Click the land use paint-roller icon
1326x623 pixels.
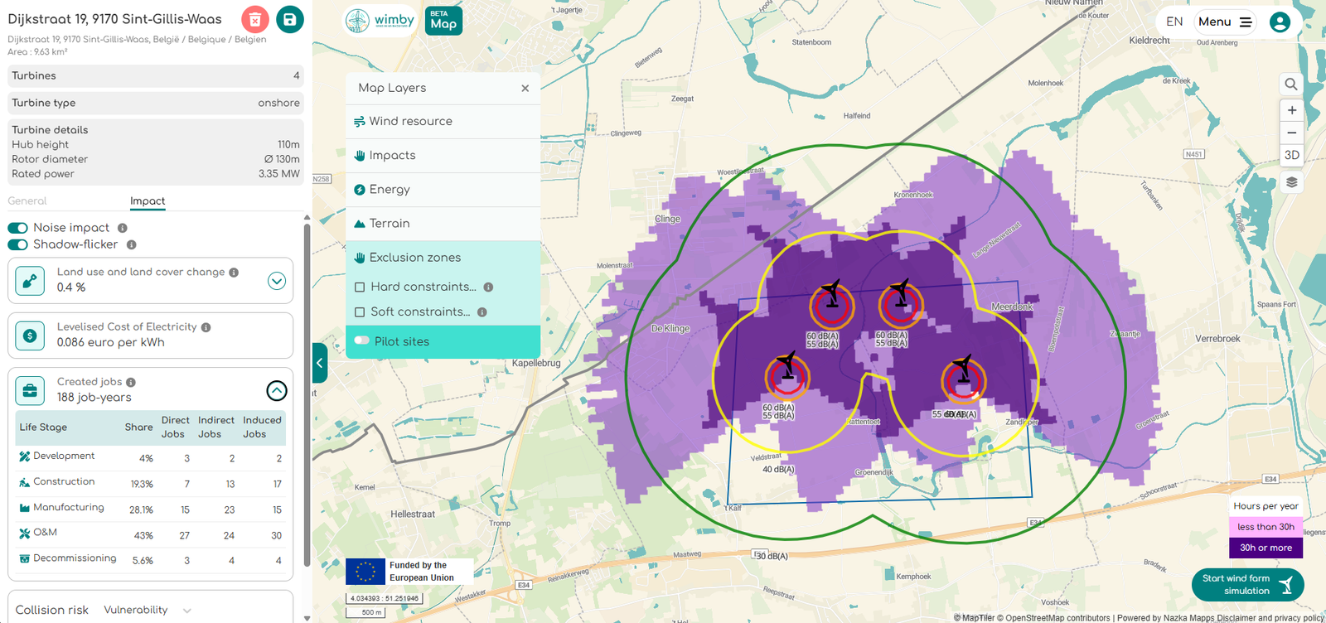(30, 281)
